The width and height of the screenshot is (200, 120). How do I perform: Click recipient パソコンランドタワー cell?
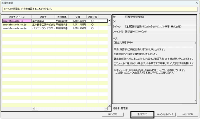pos(43,28)
